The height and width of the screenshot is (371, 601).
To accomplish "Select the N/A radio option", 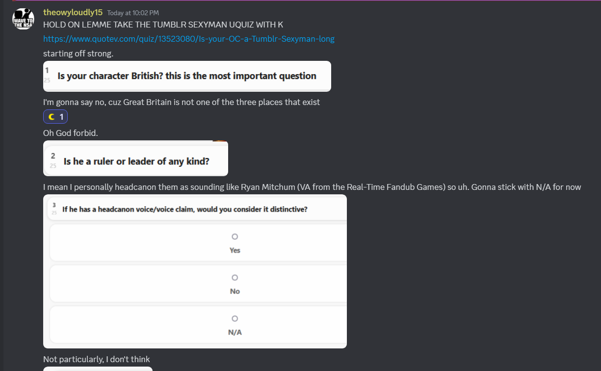I will point(235,319).
